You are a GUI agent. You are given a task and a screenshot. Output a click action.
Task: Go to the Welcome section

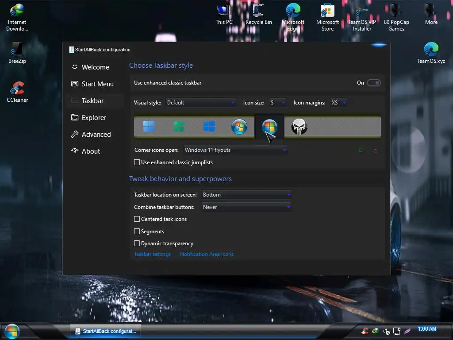[x=96, y=67]
